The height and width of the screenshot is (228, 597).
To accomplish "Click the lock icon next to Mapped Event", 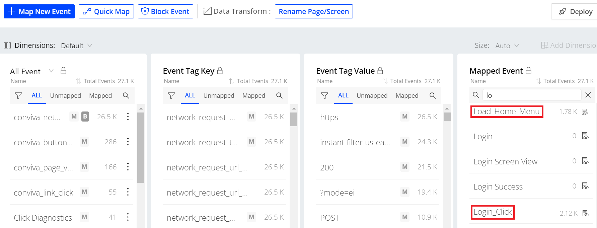I will point(529,71).
